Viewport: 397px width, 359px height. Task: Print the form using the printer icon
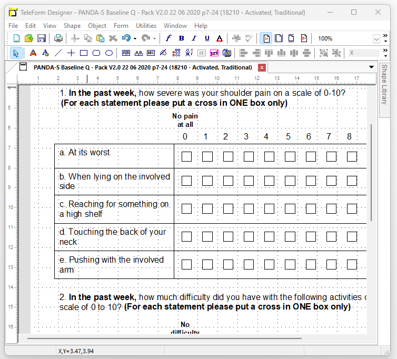point(58,38)
